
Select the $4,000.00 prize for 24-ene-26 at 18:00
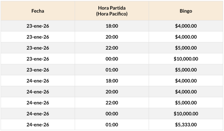[186, 81]
